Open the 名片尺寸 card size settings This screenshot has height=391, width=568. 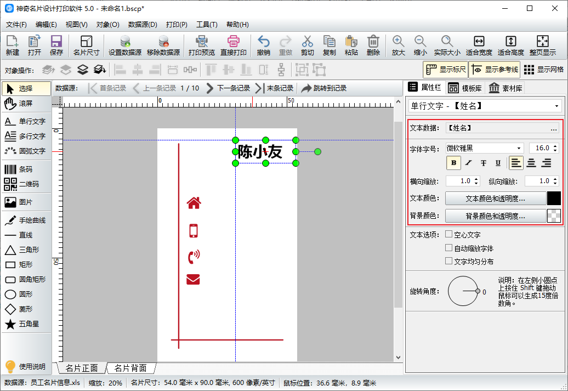point(86,46)
